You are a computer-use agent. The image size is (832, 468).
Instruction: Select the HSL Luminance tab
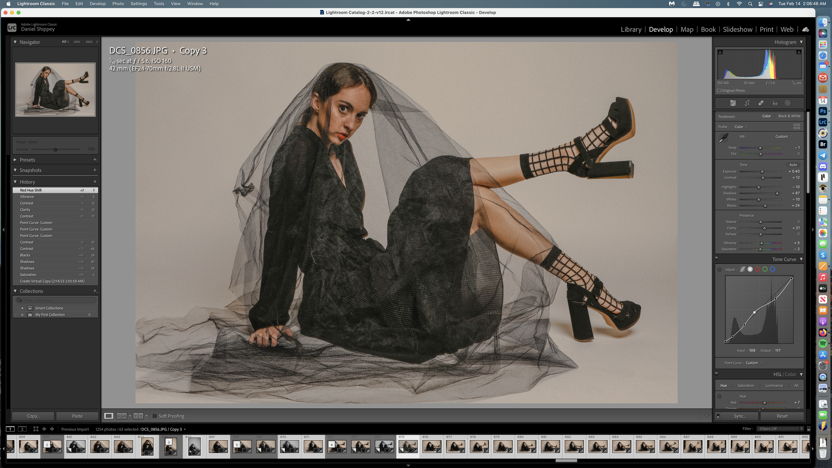(x=774, y=385)
